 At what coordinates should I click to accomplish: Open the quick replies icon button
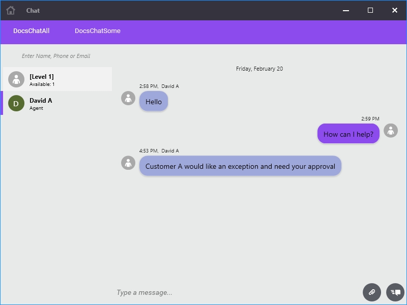395,292
